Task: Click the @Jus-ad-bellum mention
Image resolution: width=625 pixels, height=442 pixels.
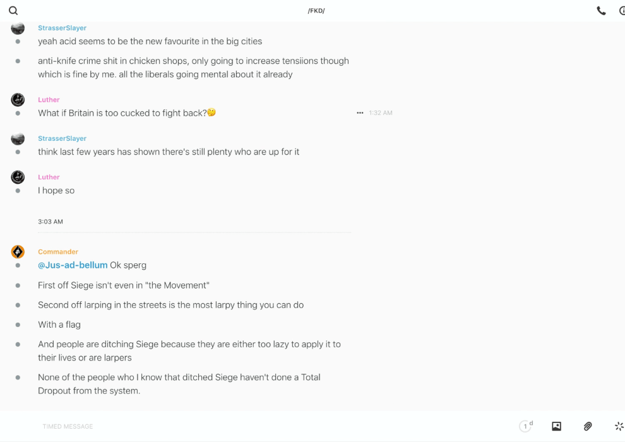Action: click(73, 265)
